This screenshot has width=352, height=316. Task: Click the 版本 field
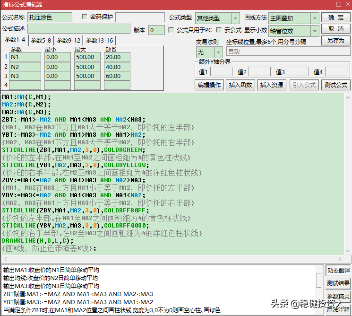(156, 30)
